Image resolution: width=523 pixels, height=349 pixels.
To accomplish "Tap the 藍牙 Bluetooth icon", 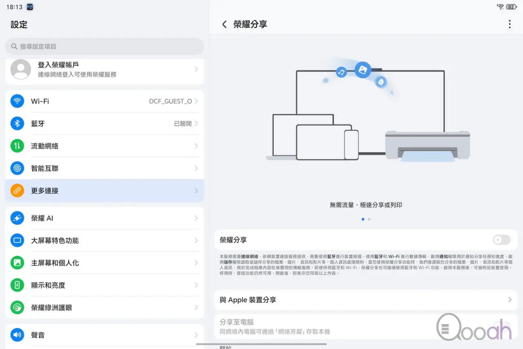I will (17, 123).
